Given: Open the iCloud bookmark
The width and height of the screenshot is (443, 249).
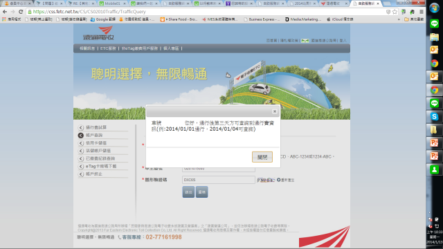Looking at the screenshot, I should (340, 19).
